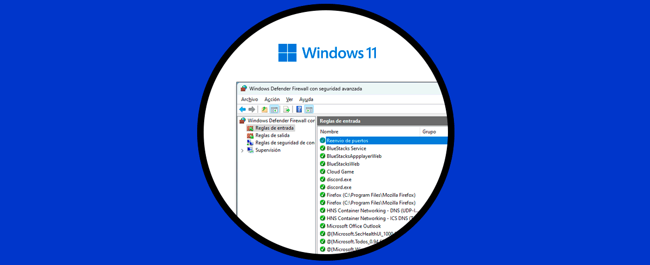Click the firewall icon in the title bar
The height and width of the screenshot is (265, 650).
point(244,88)
